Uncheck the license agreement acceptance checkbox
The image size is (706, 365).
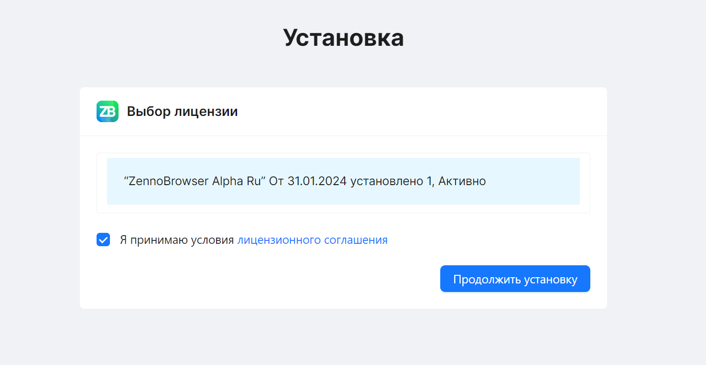point(103,240)
